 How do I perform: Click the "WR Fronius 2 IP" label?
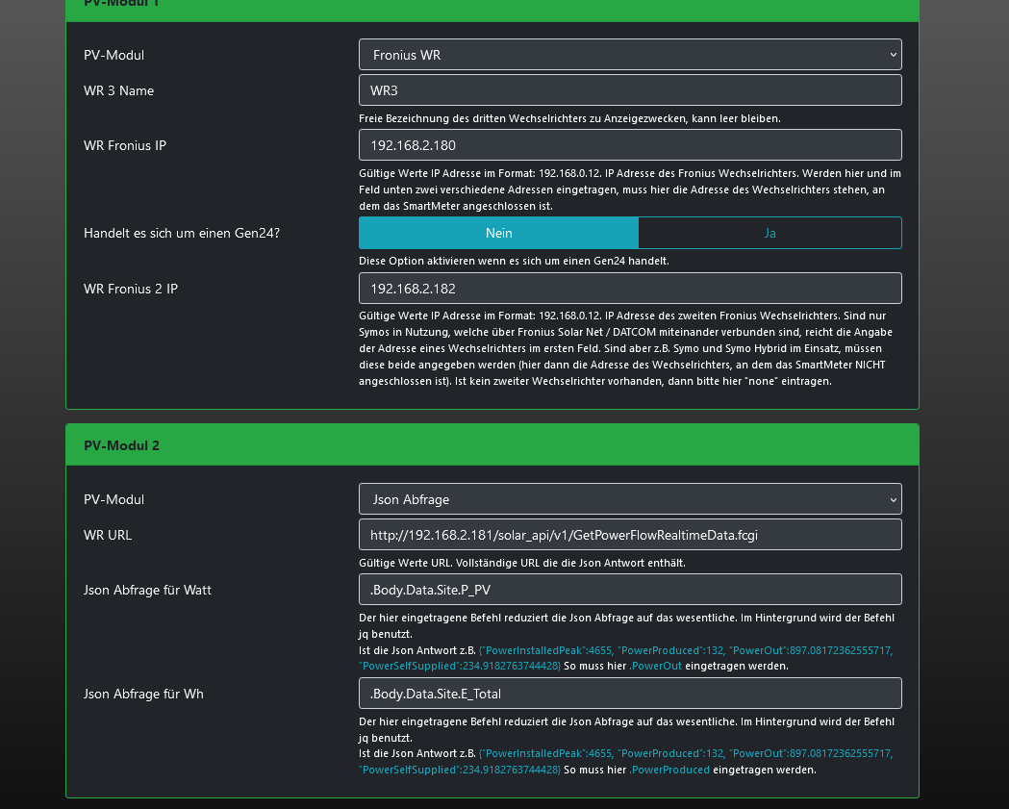tap(131, 289)
